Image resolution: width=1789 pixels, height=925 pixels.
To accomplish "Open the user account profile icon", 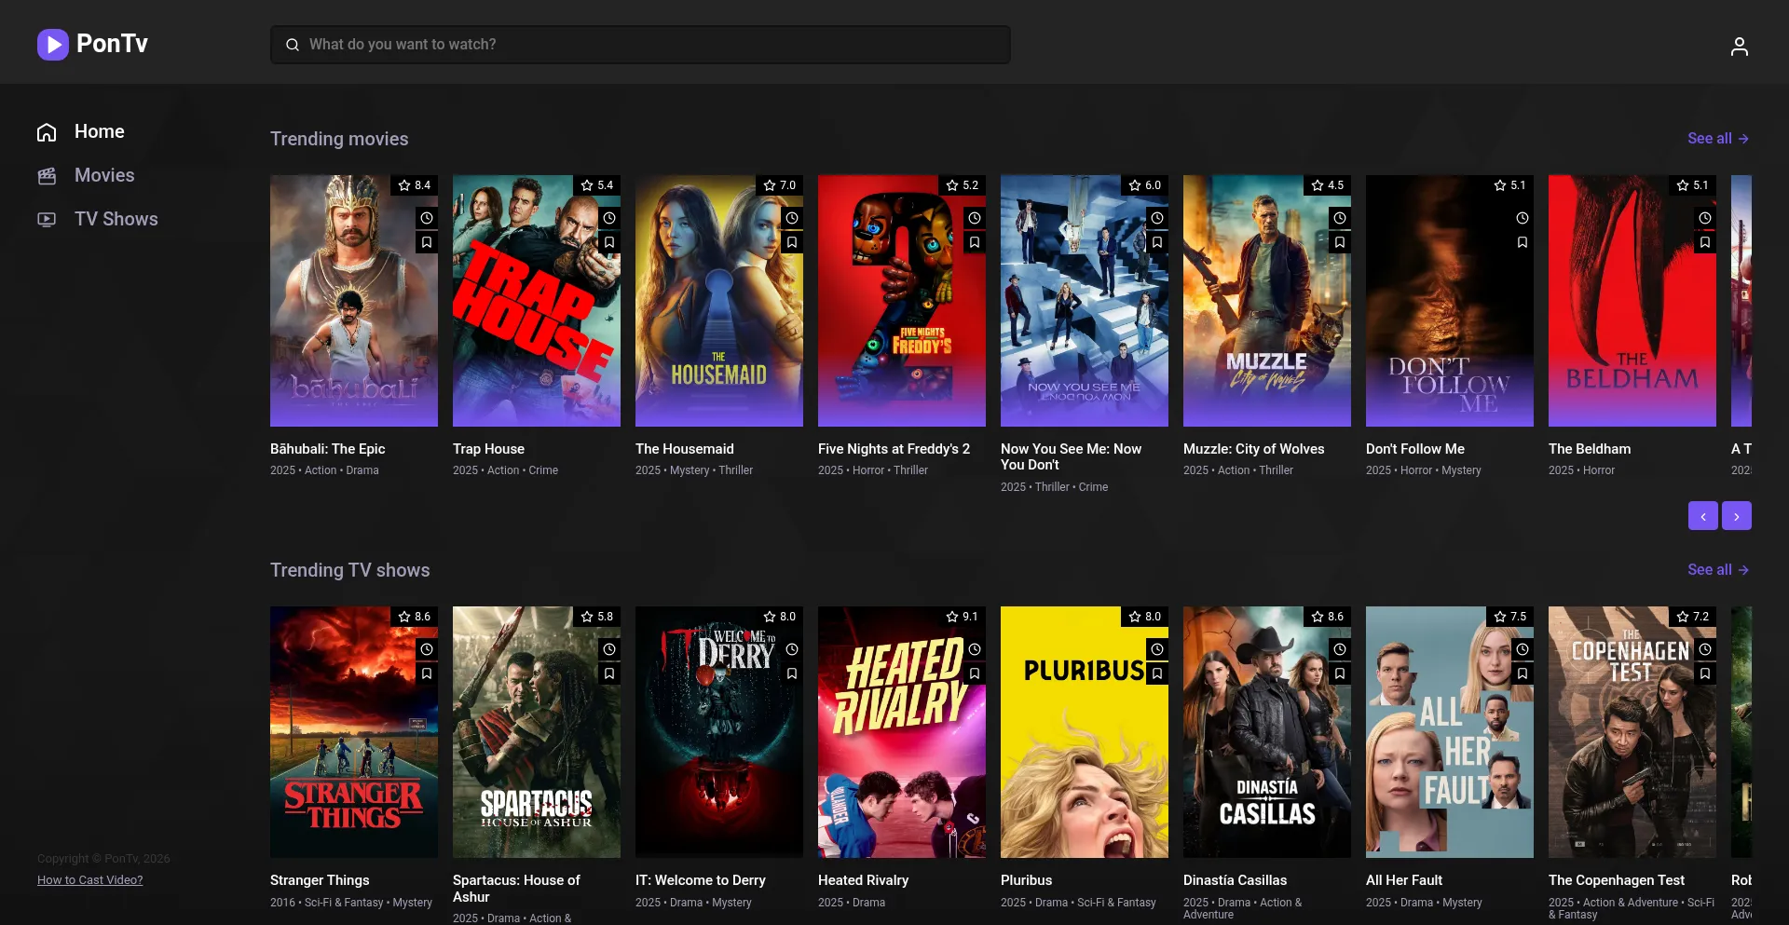I will [1739, 46].
